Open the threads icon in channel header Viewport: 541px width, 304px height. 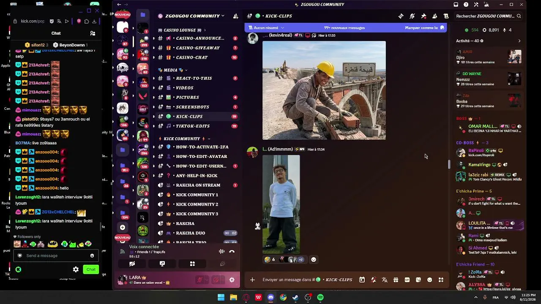[401, 16]
